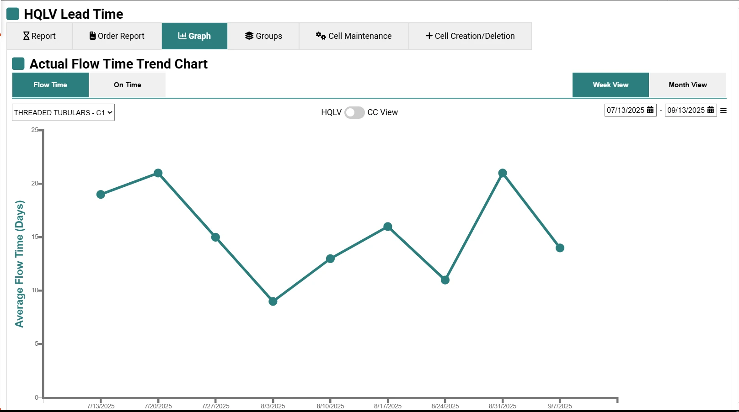Switch to Flow Time chart
Image resolution: width=739 pixels, height=412 pixels.
[50, 85]
